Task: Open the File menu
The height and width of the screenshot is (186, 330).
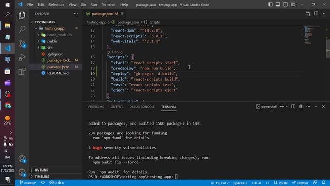Action: [30, 5]
